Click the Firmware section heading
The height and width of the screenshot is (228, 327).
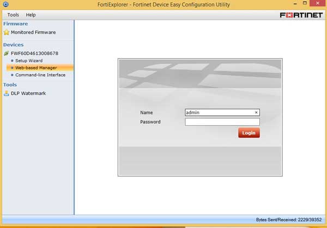click(x=15, y=24)
